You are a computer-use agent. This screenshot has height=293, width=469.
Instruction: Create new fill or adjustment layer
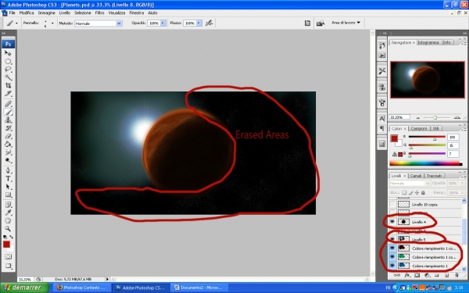(427, 275)
